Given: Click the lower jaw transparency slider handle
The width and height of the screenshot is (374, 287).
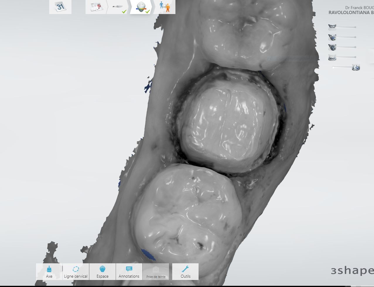Looking at the screenshot, I should (355, 57).
